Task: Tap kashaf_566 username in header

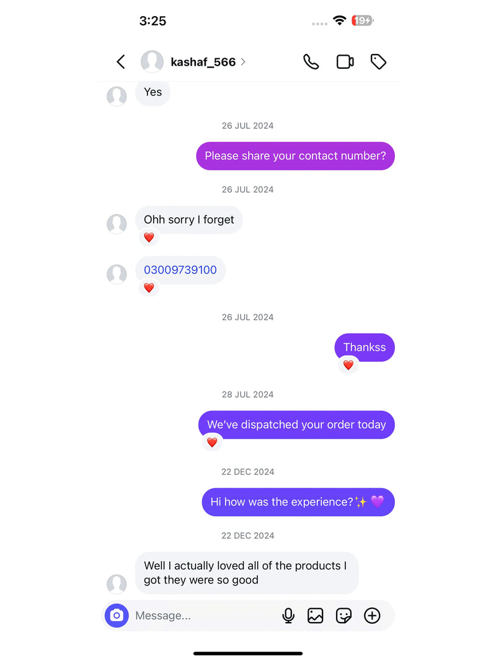Action: click(203, 62)
